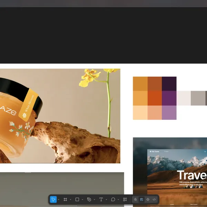Select the warm gray neutral swatch
This screenshot has height=207, width=207.
click(x=198, y=98)
